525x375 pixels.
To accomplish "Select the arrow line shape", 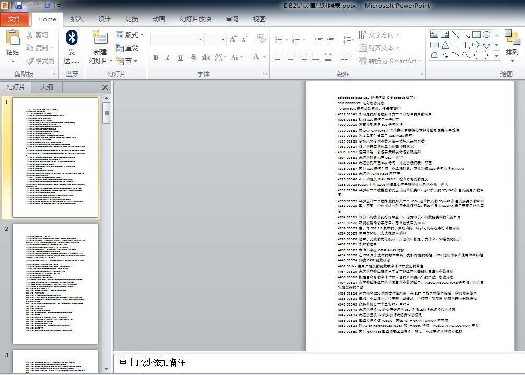I will (x=466, y=34).
